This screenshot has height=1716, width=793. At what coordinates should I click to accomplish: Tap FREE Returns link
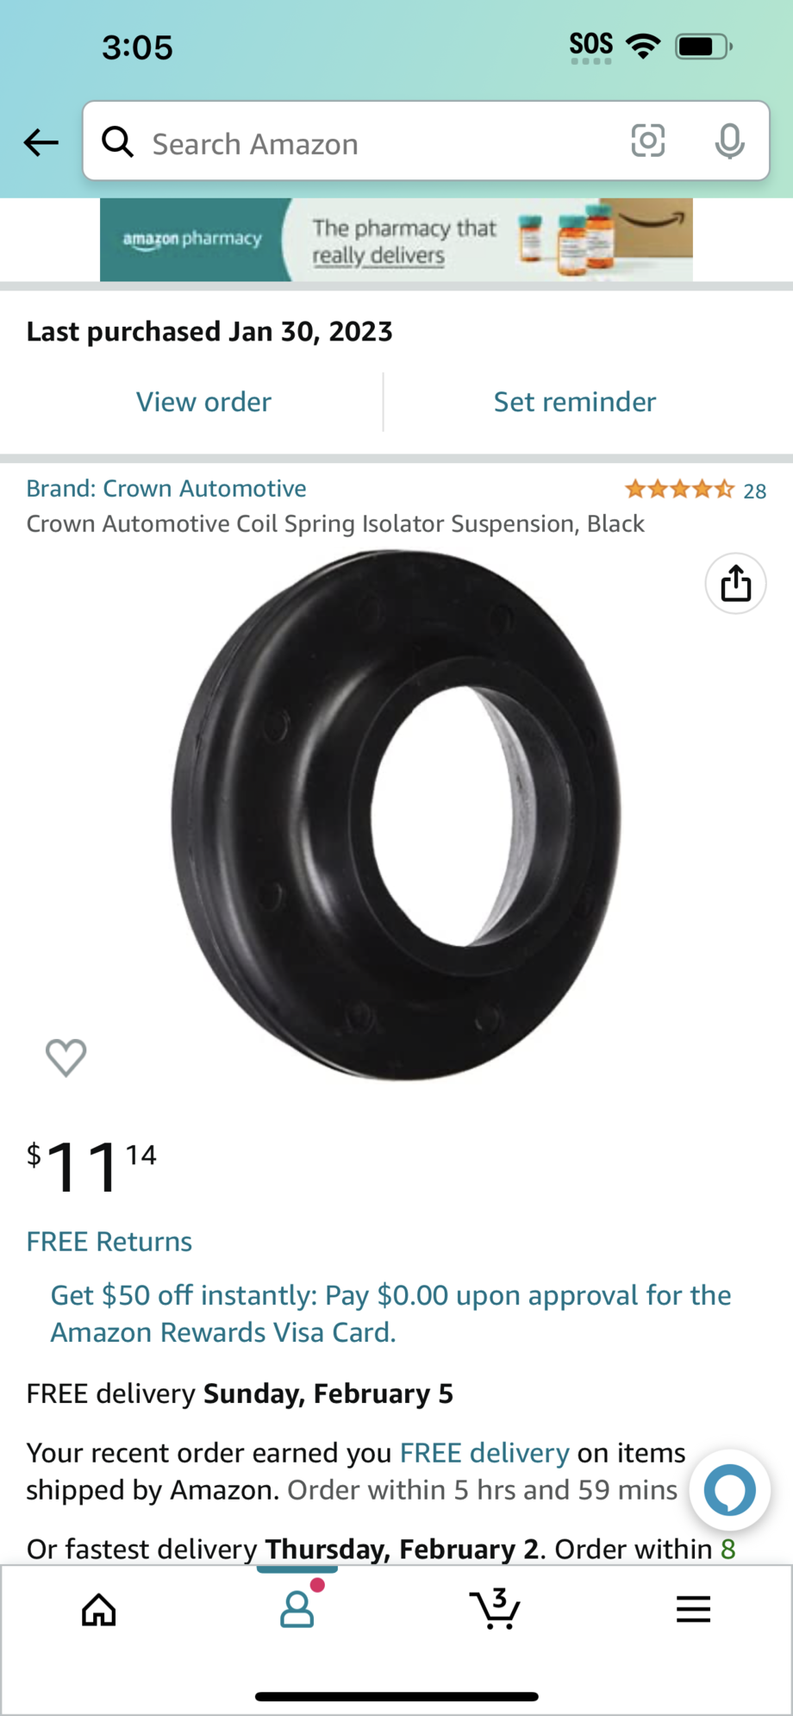pos(109,1242)
